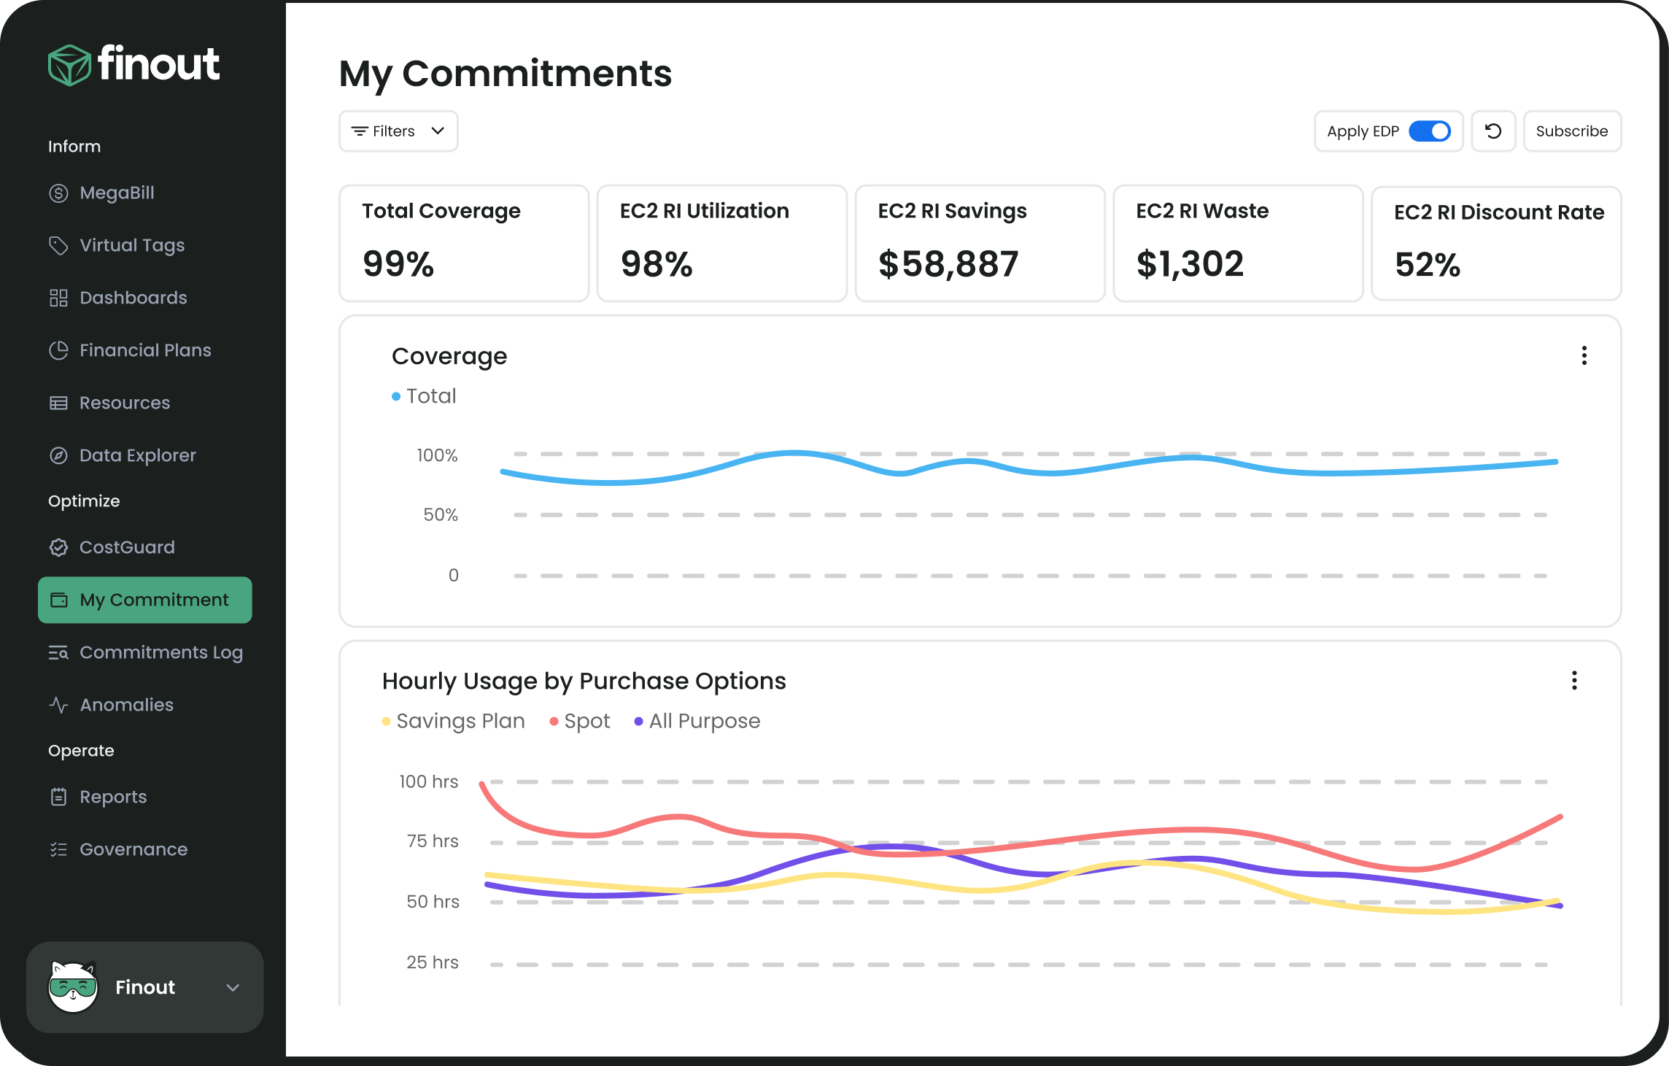The height and width of the screenshot is (1066, 1669).
Task: Select My Commitment in the sidebar
Action: click(x=144, y=599)
